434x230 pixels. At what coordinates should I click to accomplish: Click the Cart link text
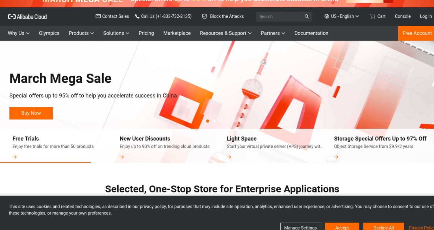(x=381, y=16)
